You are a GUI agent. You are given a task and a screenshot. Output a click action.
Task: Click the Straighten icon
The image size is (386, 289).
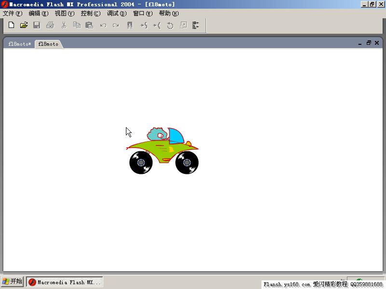click(157, 26)
